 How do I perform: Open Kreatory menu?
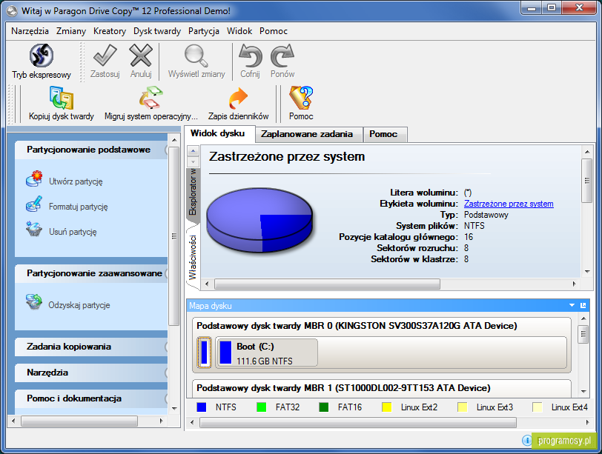point(110,31)
